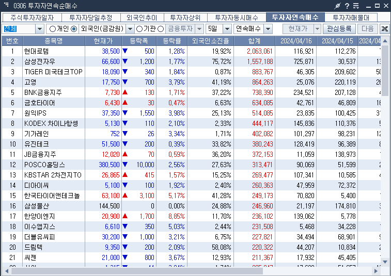Select the 고영 stock name
Image resolution: width=391 pixels, height=276 pixels.
point(30,82)
